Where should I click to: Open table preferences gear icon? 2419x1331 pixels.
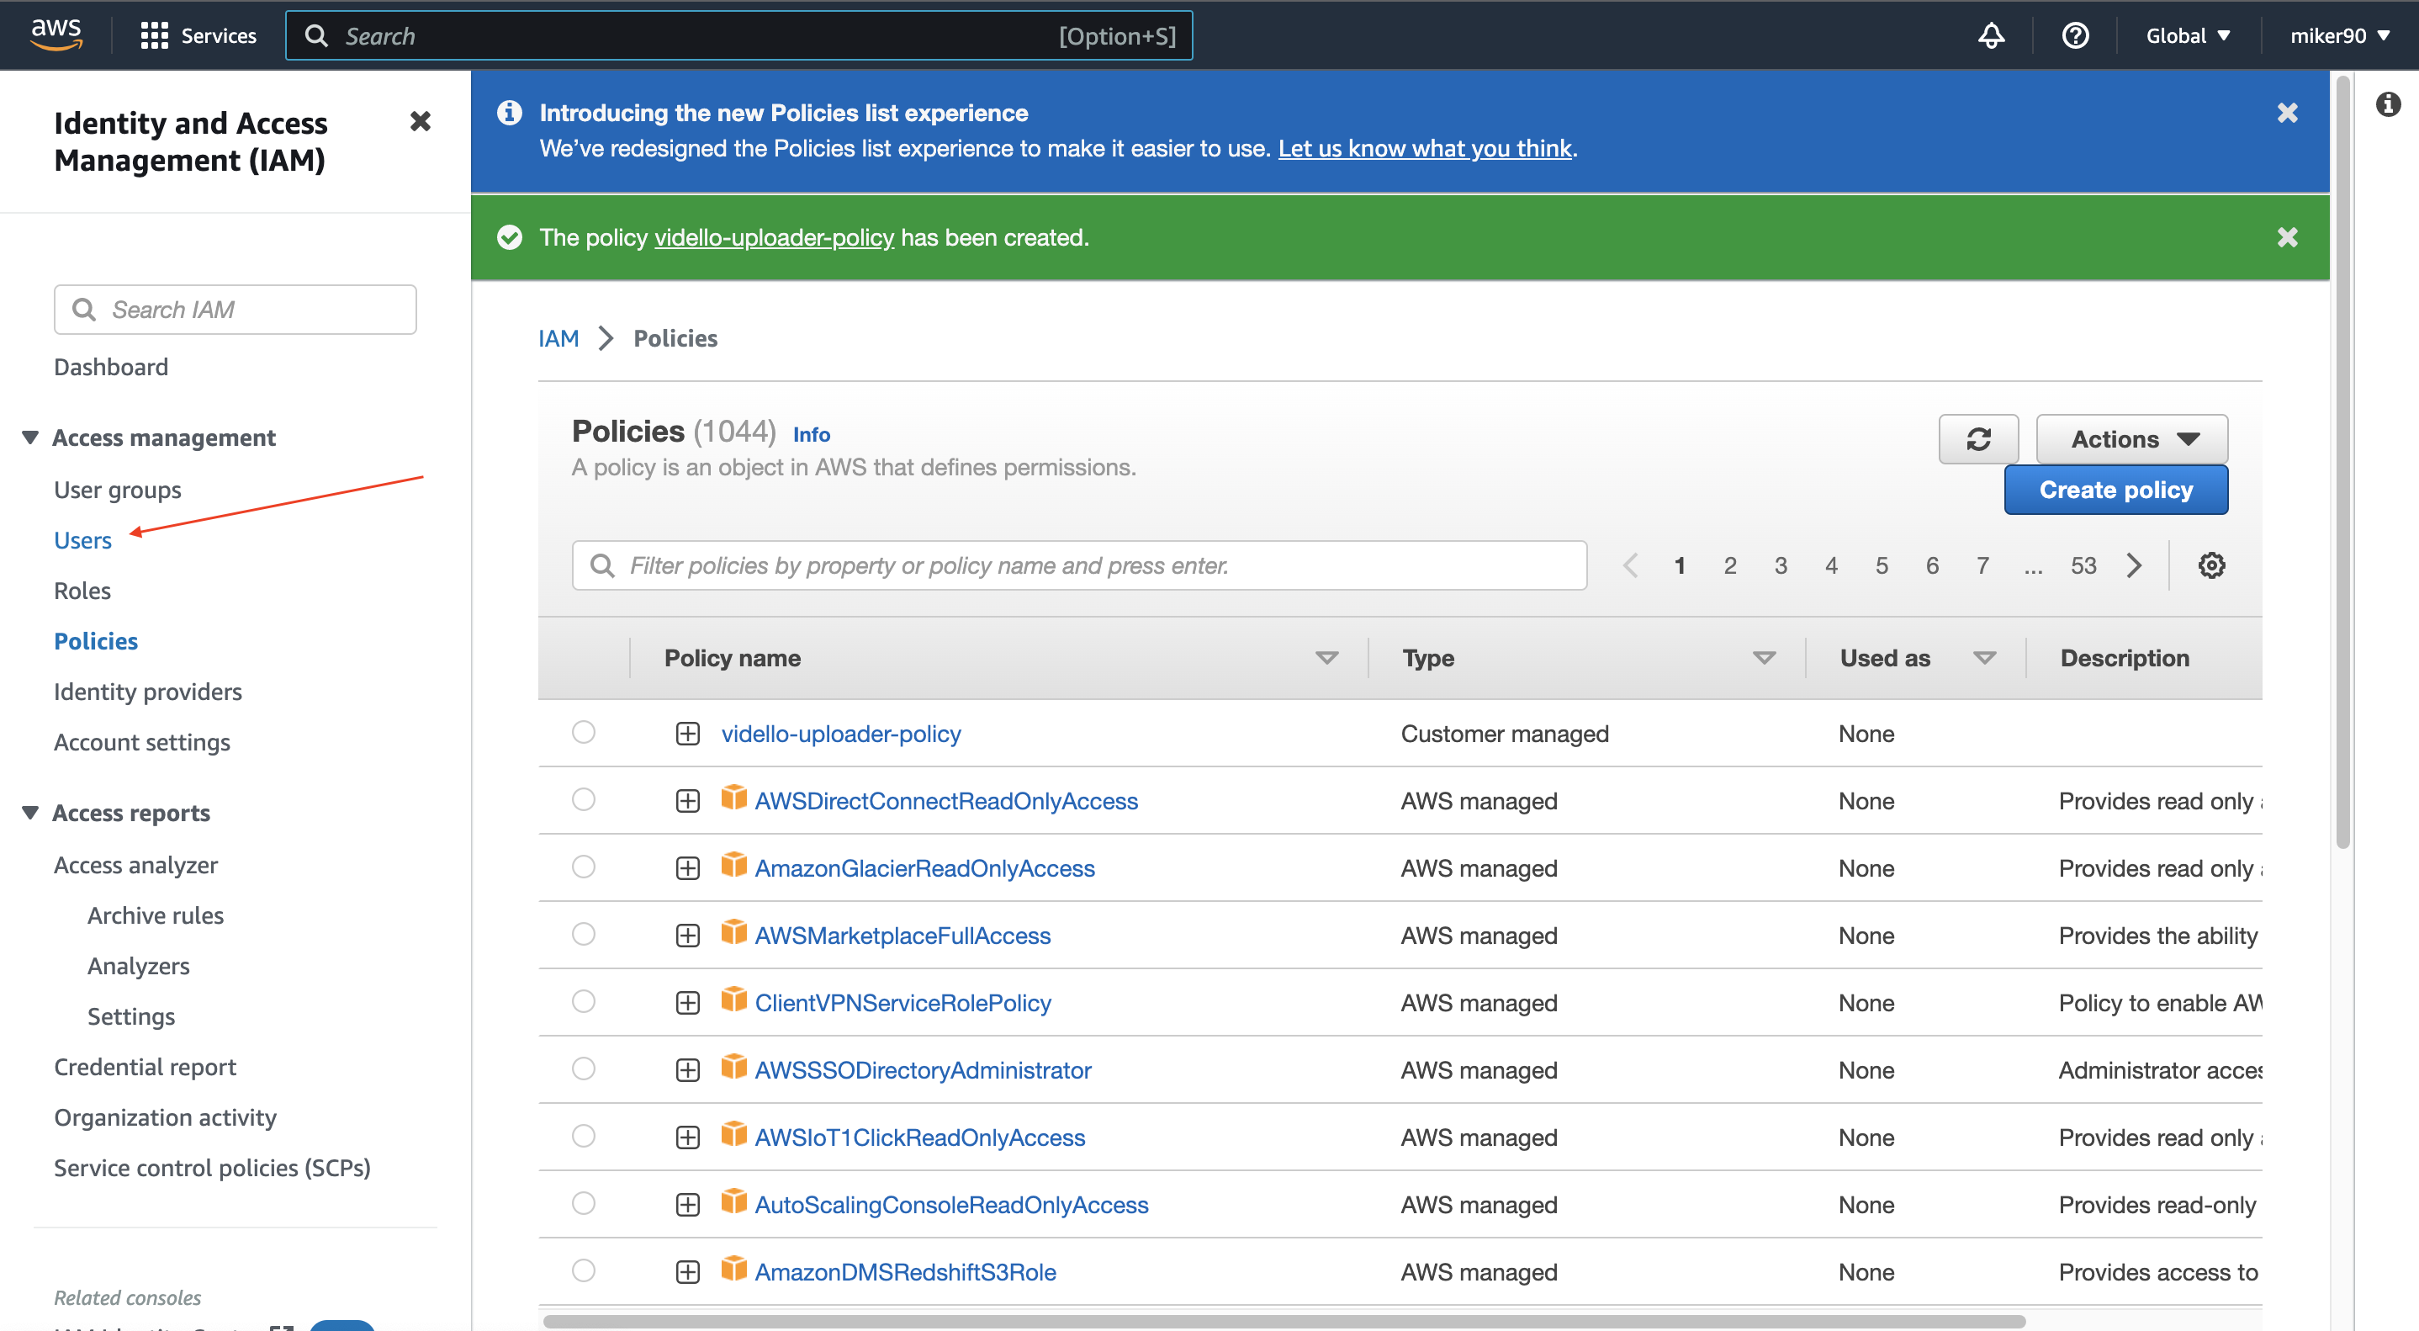(2211, 565)
